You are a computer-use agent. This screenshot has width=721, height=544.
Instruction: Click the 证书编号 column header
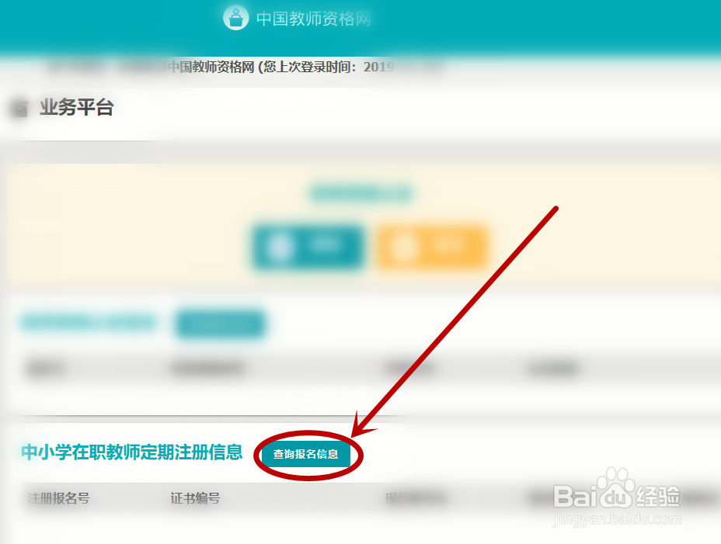[196, 498]
